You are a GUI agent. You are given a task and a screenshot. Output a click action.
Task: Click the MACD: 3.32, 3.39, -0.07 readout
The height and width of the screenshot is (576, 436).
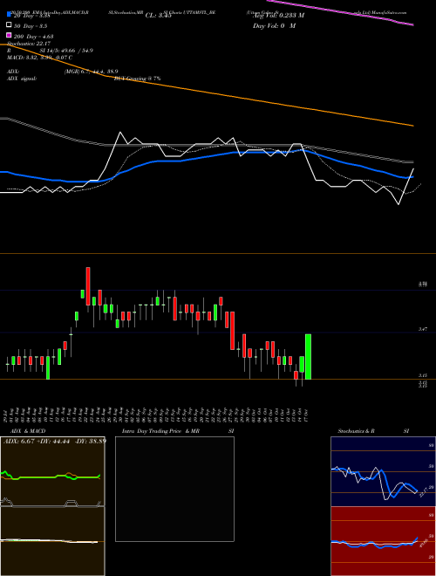pyautogui.click(x=39, y=58)
